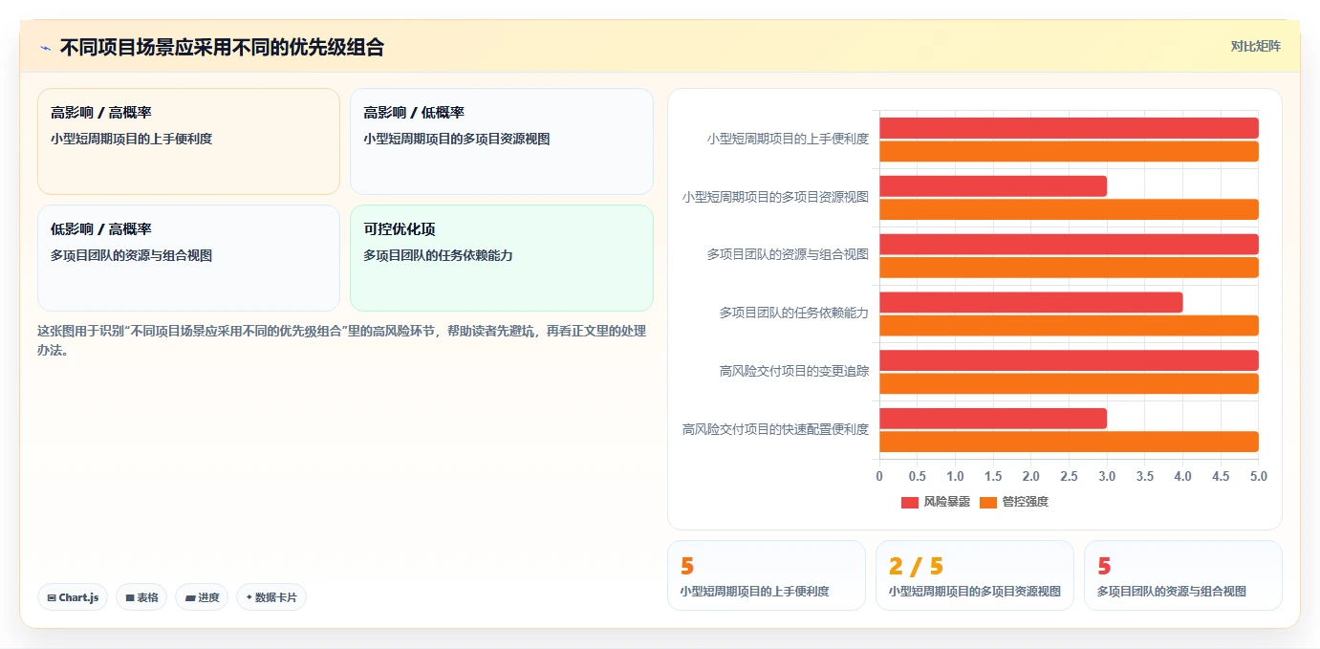This screenshot has height=649, width=1320.
Task: Click chart axis label 多项目团队的资源与组合视图
Action: (788, 254)
